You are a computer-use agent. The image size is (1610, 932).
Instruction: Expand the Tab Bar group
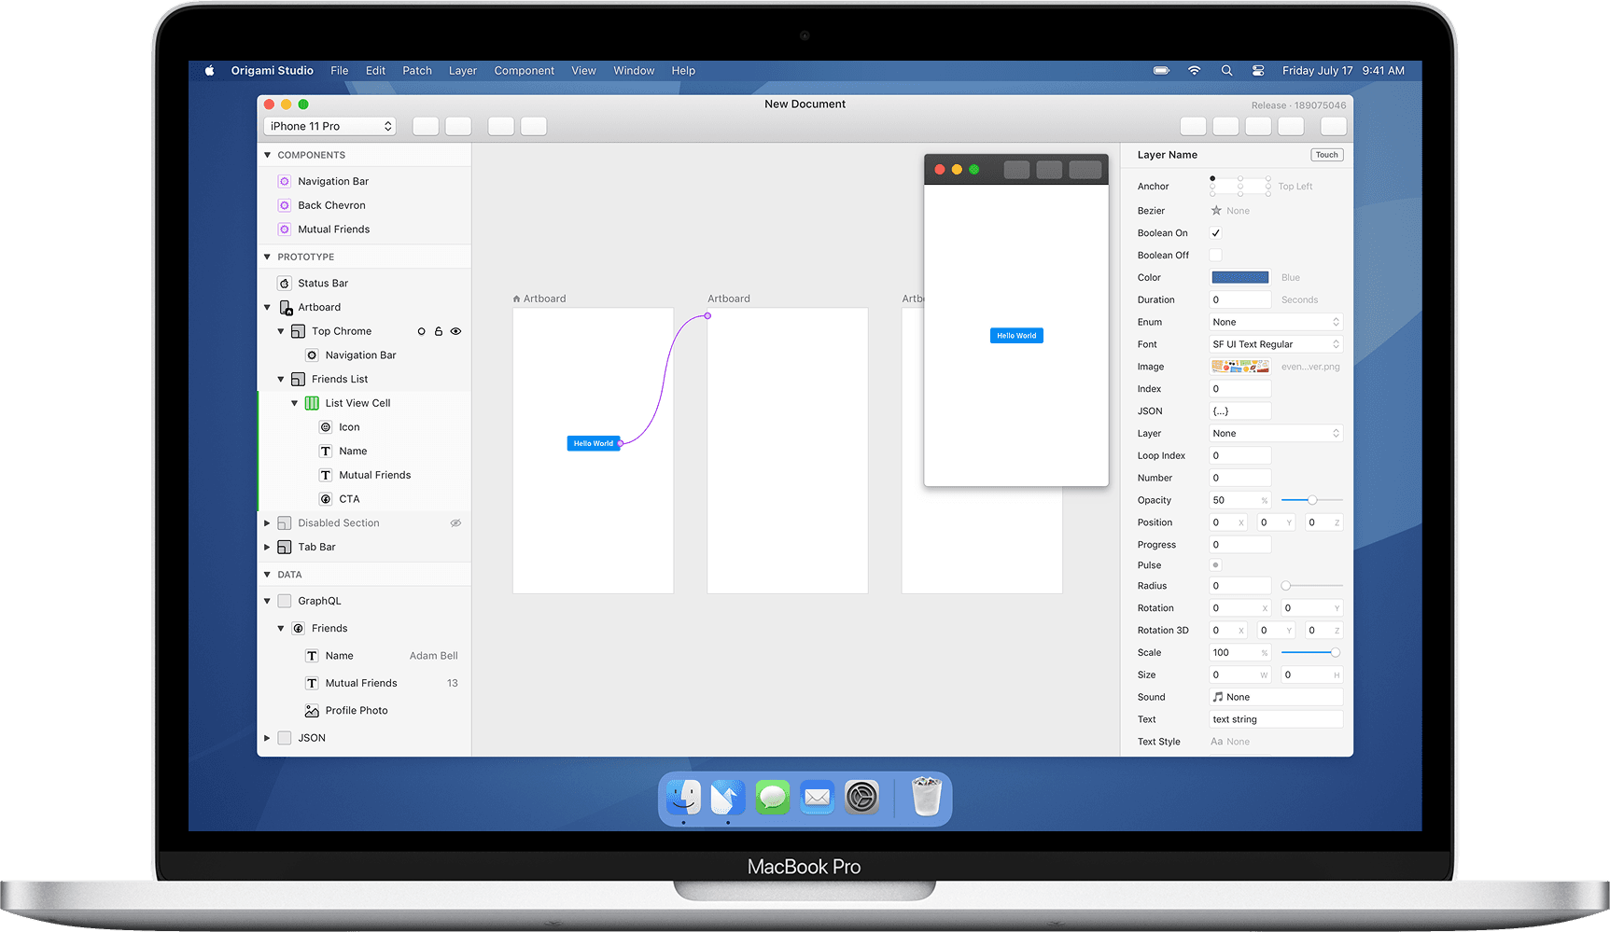[x=267, y=548]
